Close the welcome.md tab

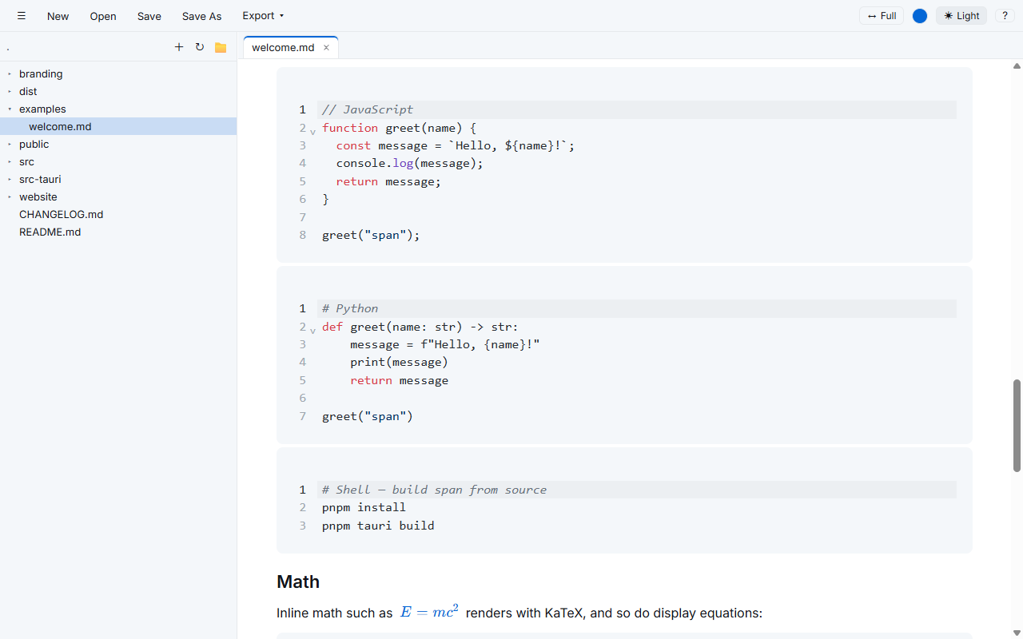[x=326, y=48]
